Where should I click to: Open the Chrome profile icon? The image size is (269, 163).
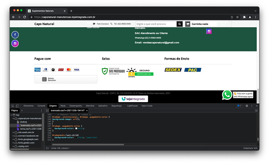250,17
